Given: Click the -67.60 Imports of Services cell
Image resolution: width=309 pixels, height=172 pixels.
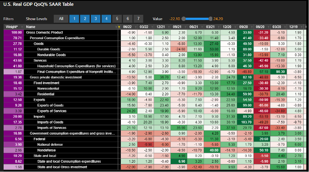Looking at the screenshot, I should click(x=262, y=128).
